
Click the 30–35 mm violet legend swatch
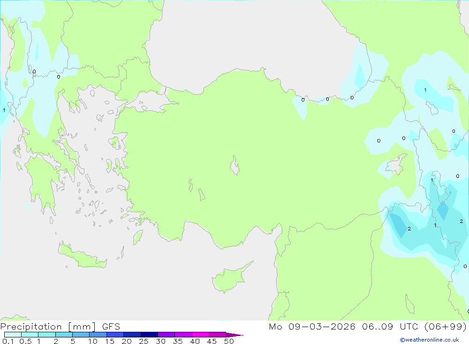point(166,335)
